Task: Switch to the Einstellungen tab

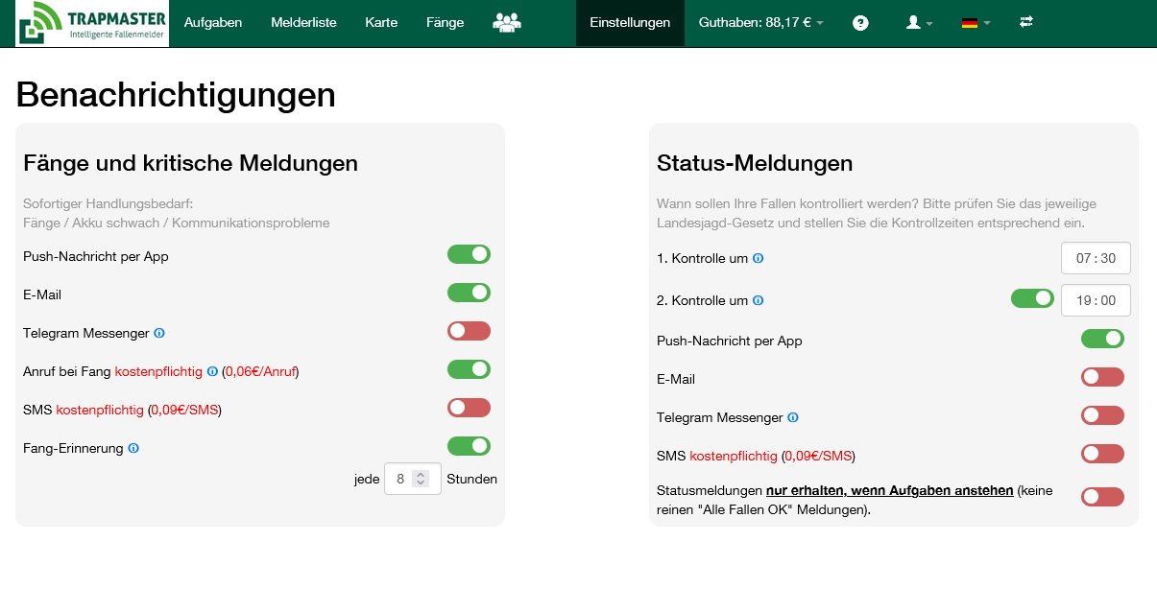Action: pyautogui.click(x=629, y=21)
